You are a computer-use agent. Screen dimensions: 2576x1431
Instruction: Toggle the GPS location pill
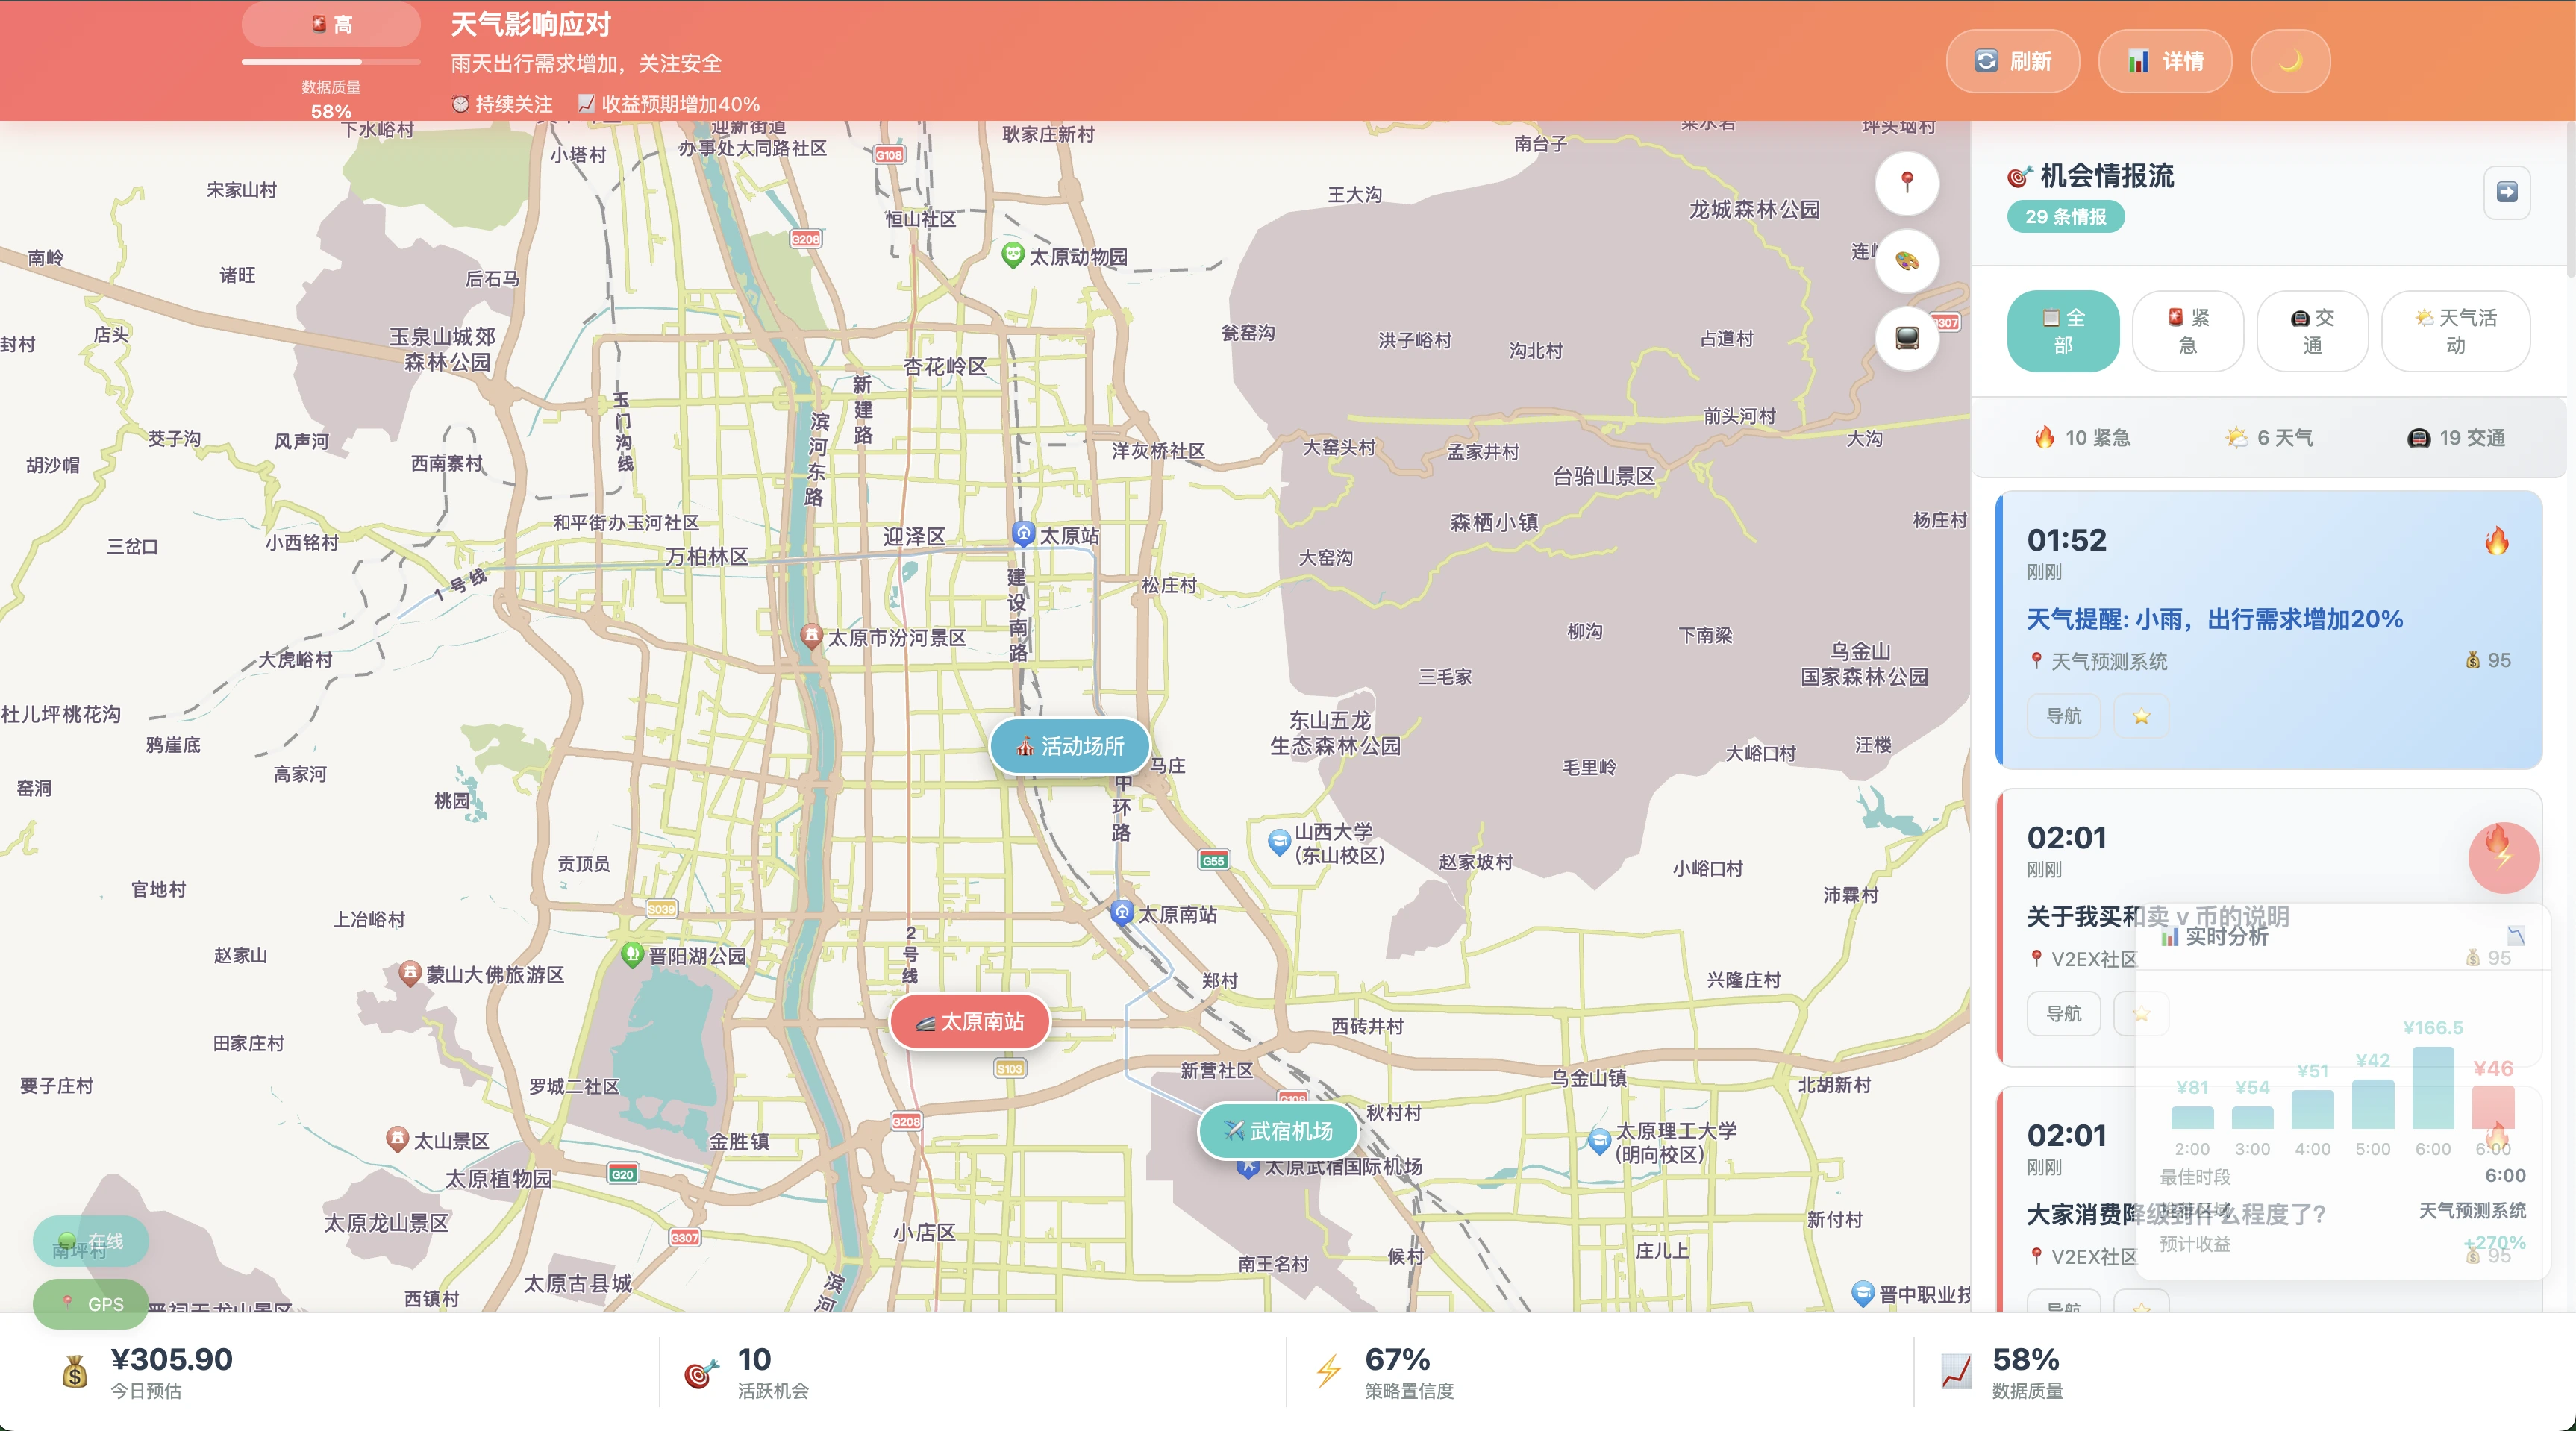tap(91, 1304)
